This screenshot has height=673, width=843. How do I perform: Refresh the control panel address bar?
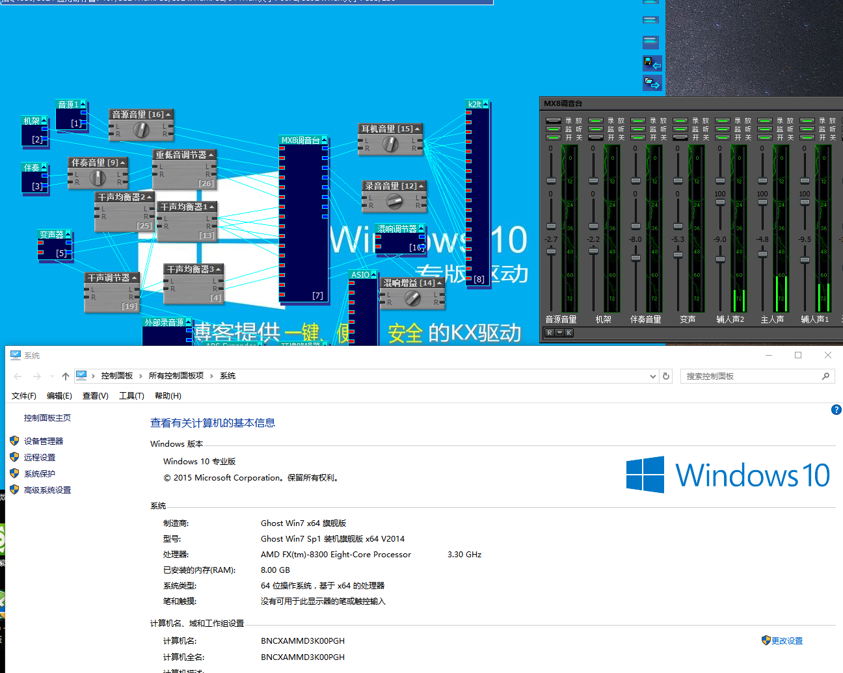coord(666,376)
